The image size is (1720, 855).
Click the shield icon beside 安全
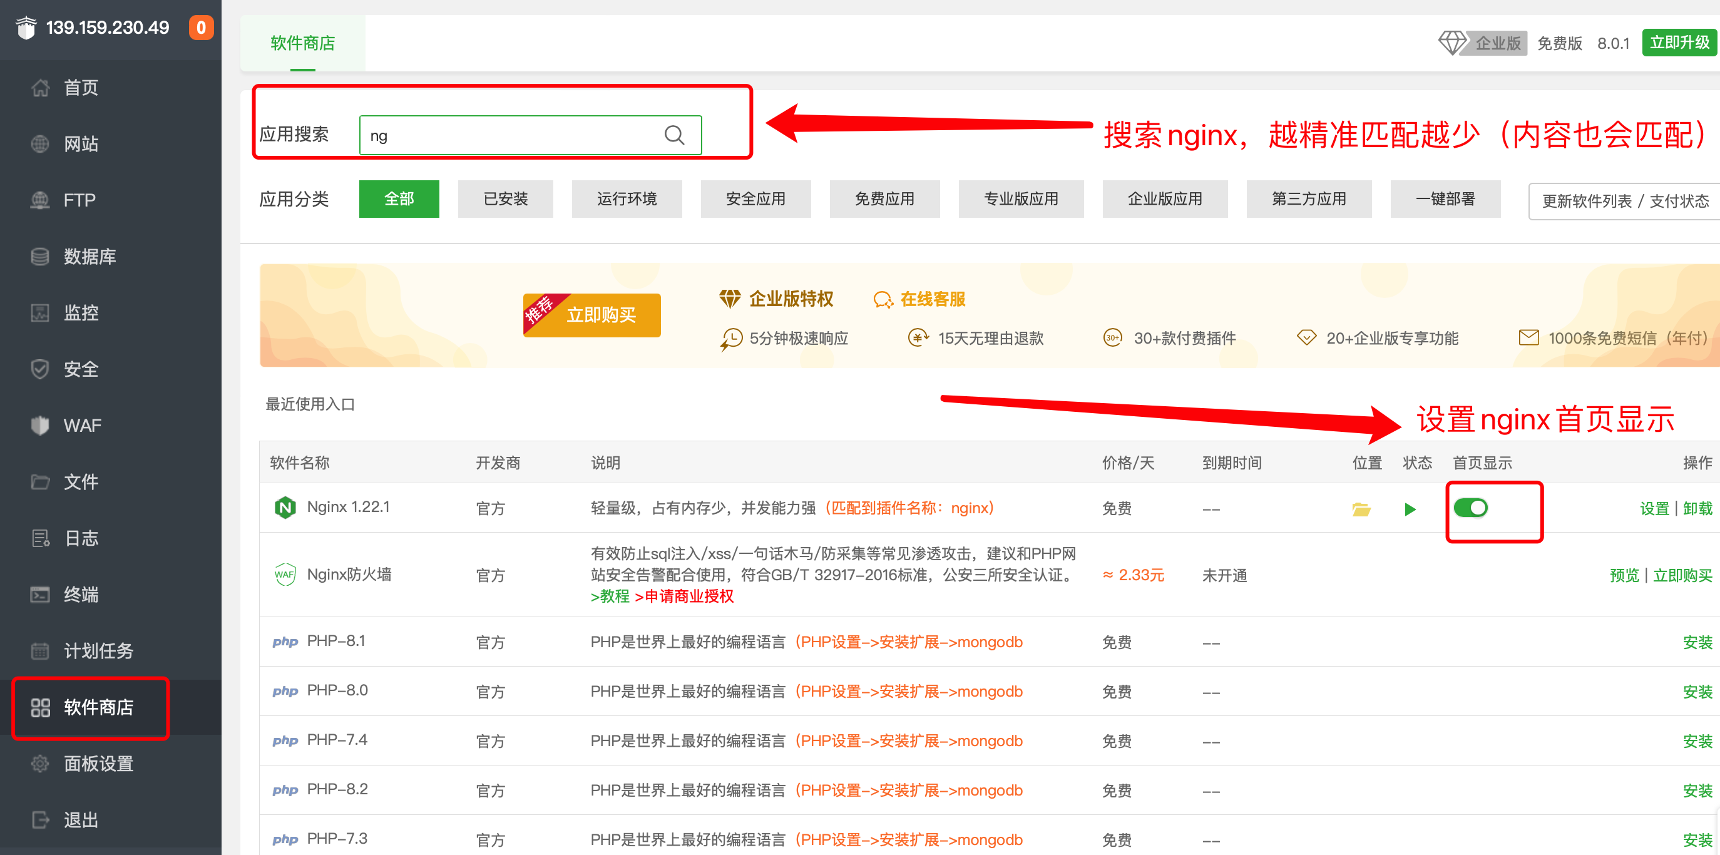click(40, 369)
